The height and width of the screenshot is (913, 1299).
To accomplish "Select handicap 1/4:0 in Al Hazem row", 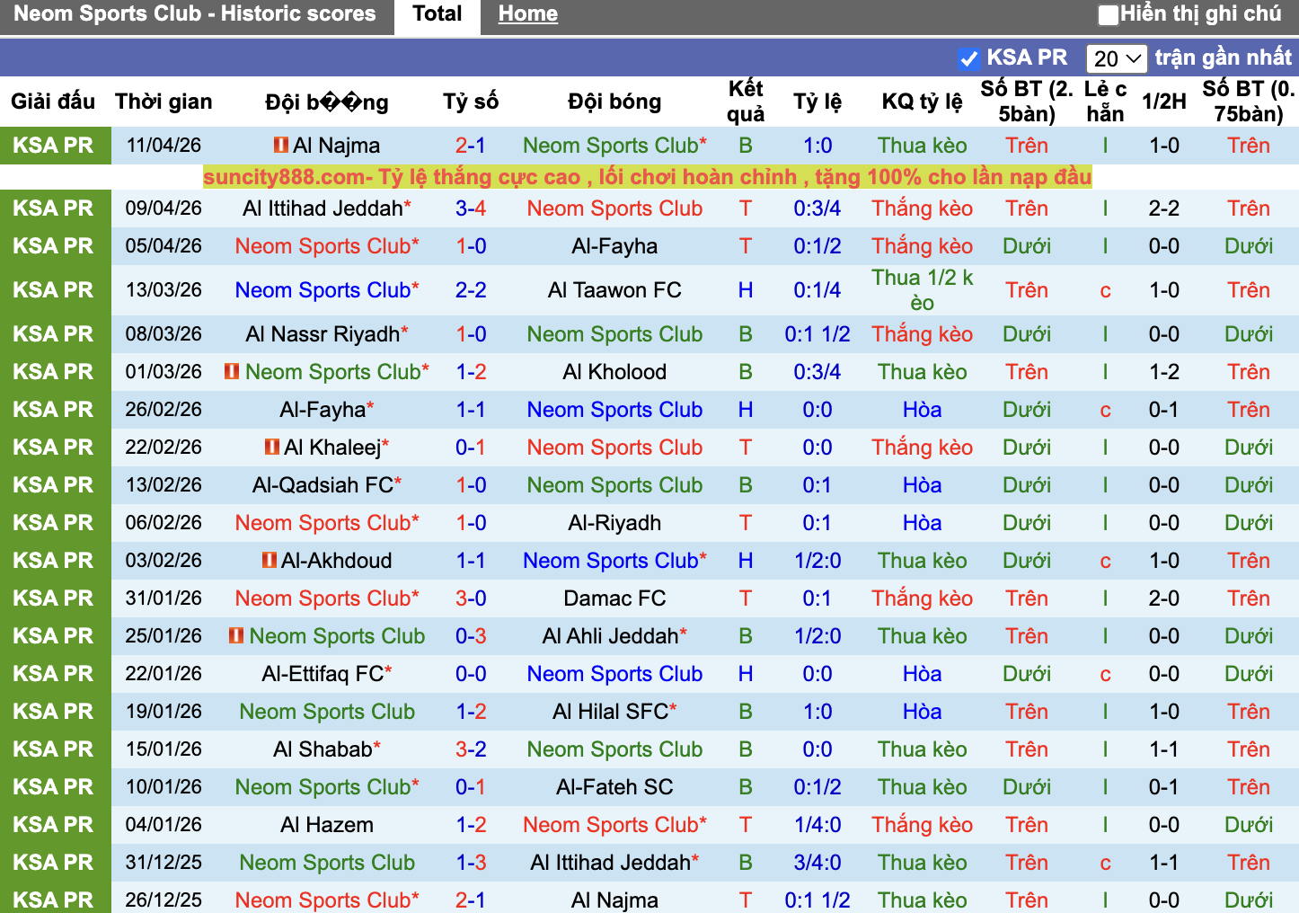I will [x=817, y=825].
